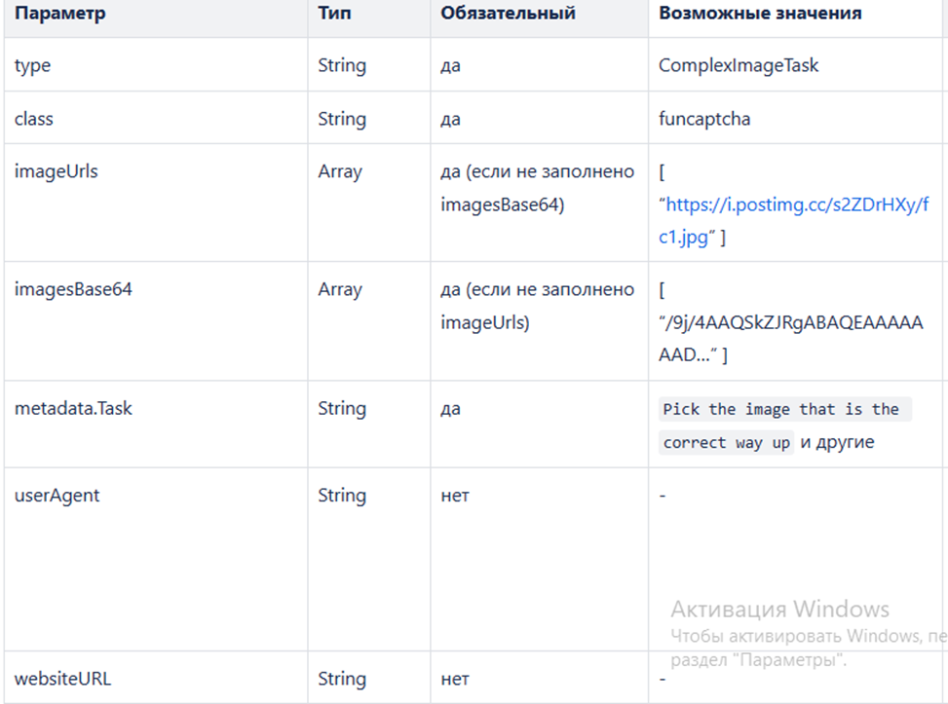This screenshot has height=704, width=948.
Task: Click the "userAgent" parameter name
Action: coord(57,496)
